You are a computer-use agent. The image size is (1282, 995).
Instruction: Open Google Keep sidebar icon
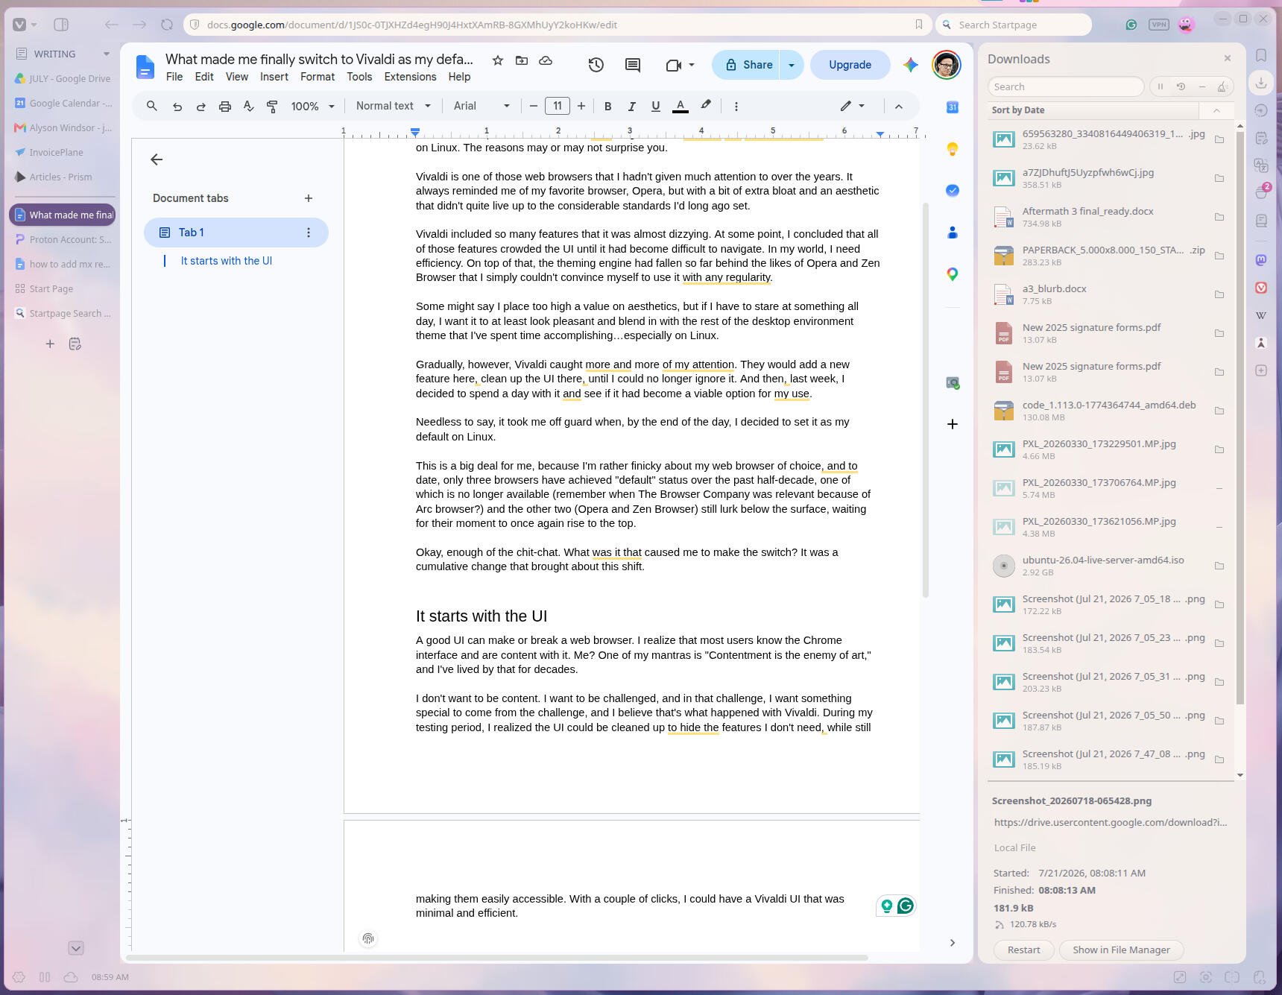pyautogui.click(x=952, y=149)
